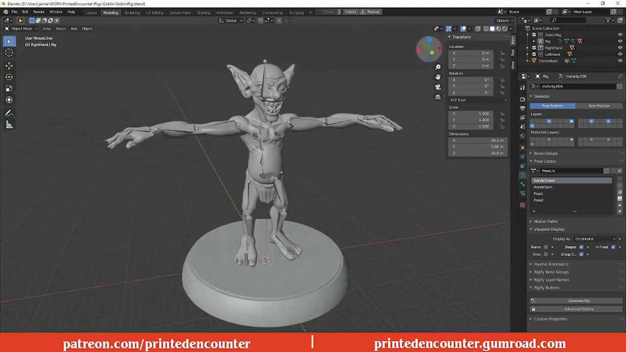The width and height of the screenshot is (626, 352).
Task: Select the Move tool
Action: pos(9,66)
